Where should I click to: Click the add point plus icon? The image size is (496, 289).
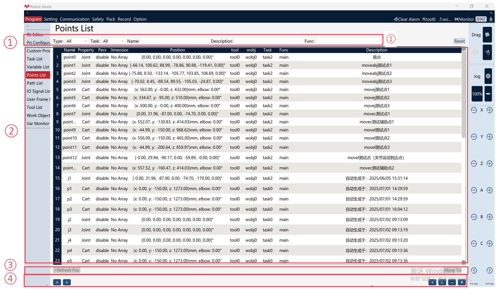click(x=432, y=282)
